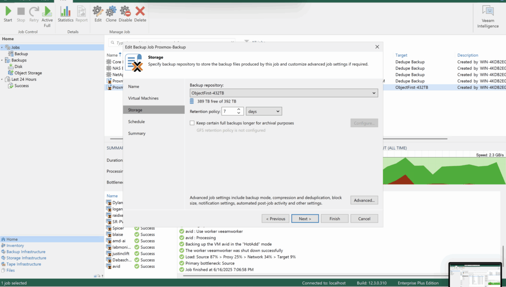Cancel the Edit Backup Job dialog
The width and height of the screenshot is (506, 287).
coord(364,219)
